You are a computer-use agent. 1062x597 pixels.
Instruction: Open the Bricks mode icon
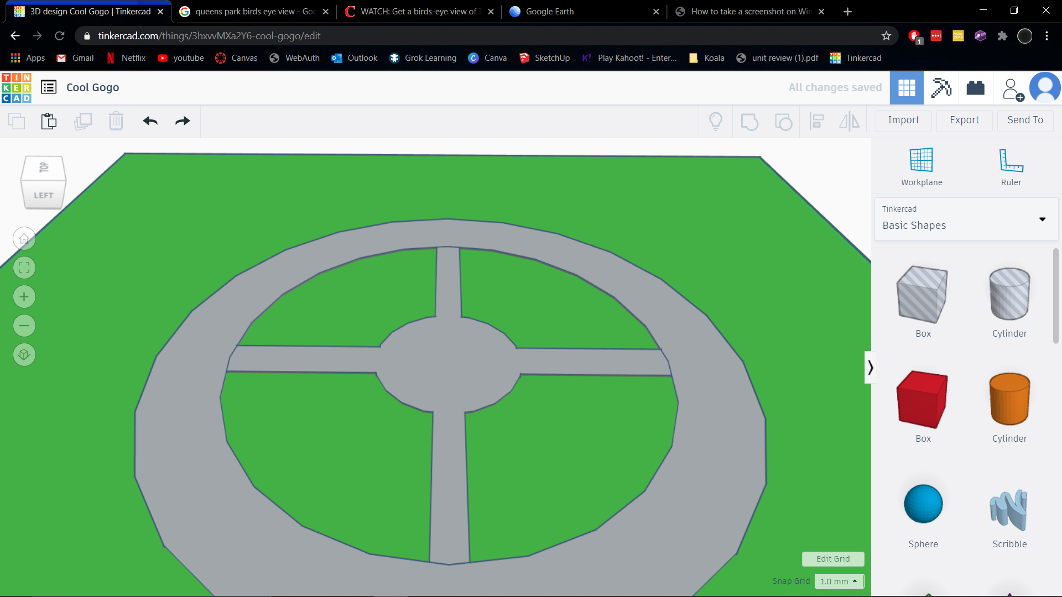(976, 88)
